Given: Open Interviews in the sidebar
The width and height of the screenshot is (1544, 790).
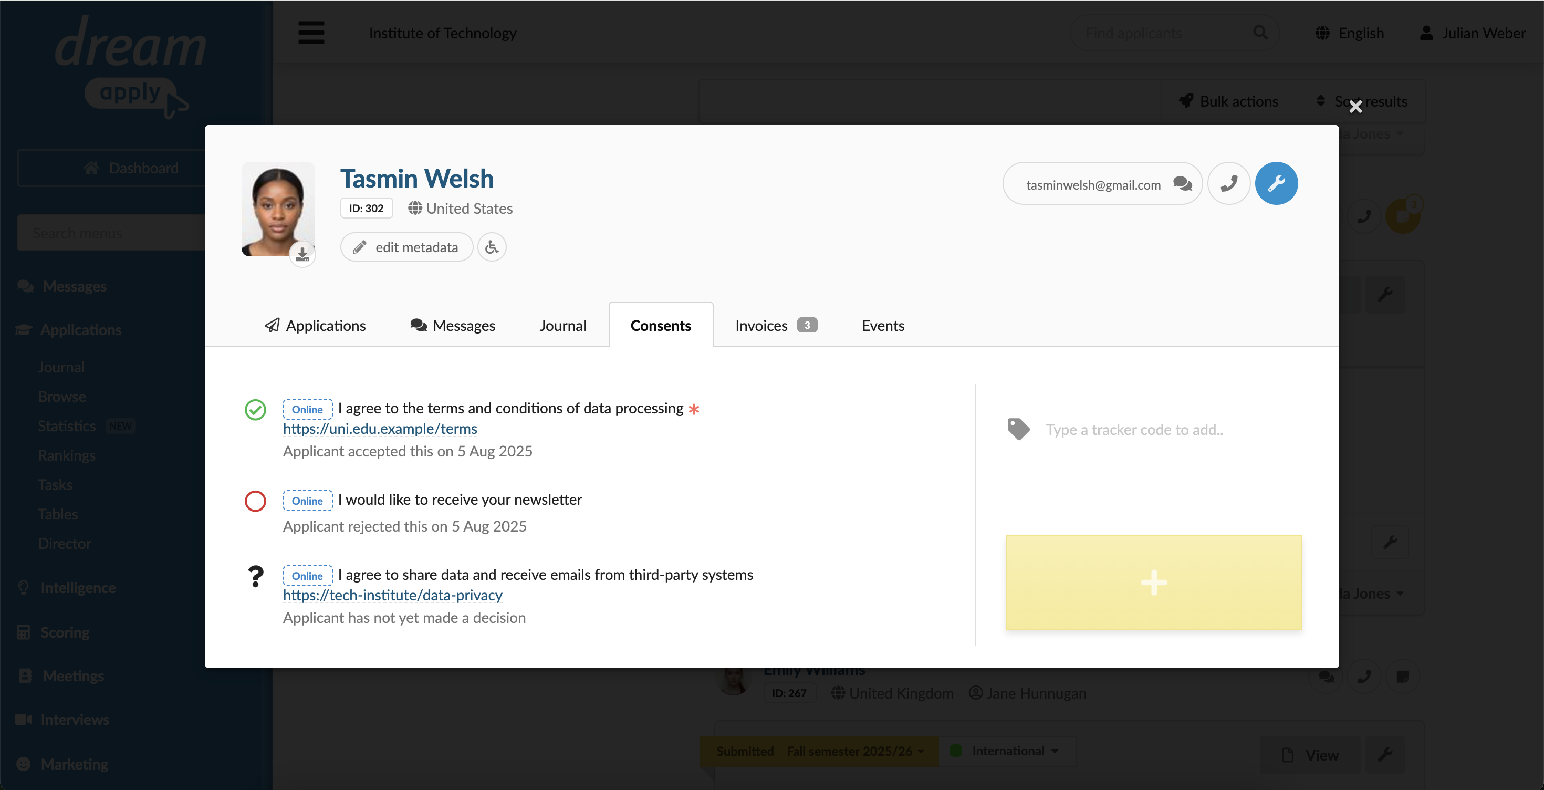Looking at the screenshot, I should pyautogui.click(x=62, y=721).
